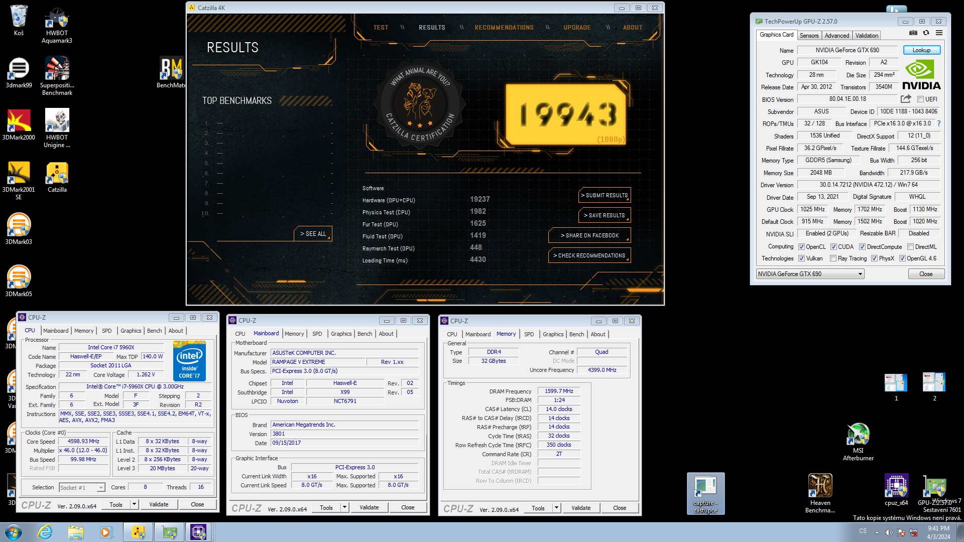This screenshot has height=542, width=964.
Task: Open Windows Media Player from taskbar
Action: (x=105, y=532)
